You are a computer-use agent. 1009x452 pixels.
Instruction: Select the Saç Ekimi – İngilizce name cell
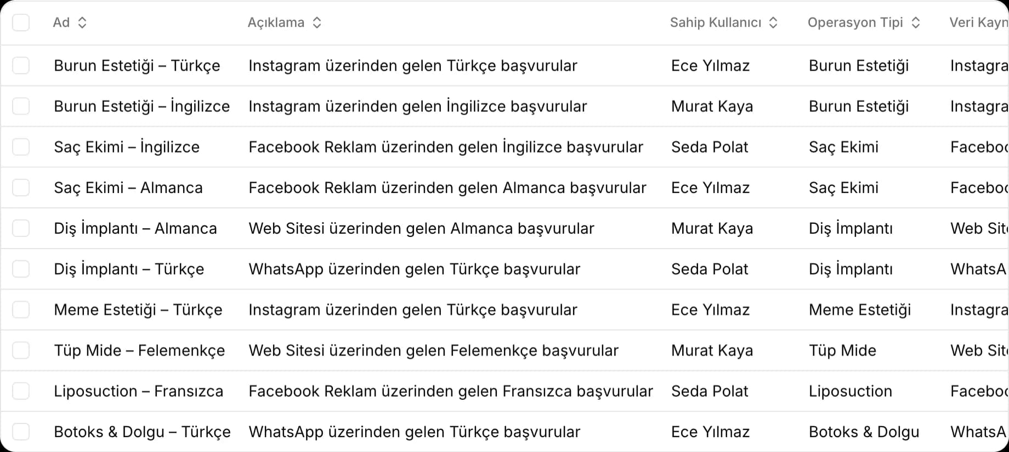click(127, 147)
